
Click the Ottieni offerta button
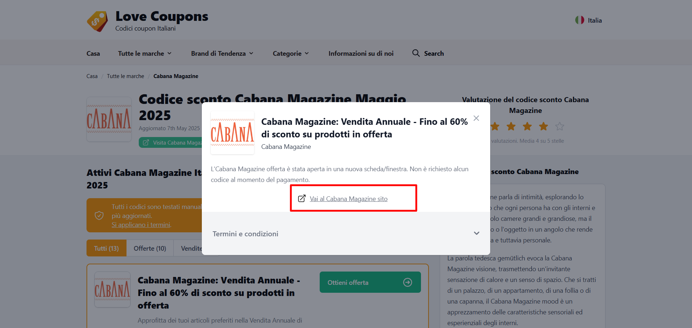click(370, 282)
